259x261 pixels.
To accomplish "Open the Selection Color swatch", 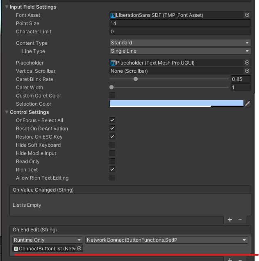I will [177, 104].
